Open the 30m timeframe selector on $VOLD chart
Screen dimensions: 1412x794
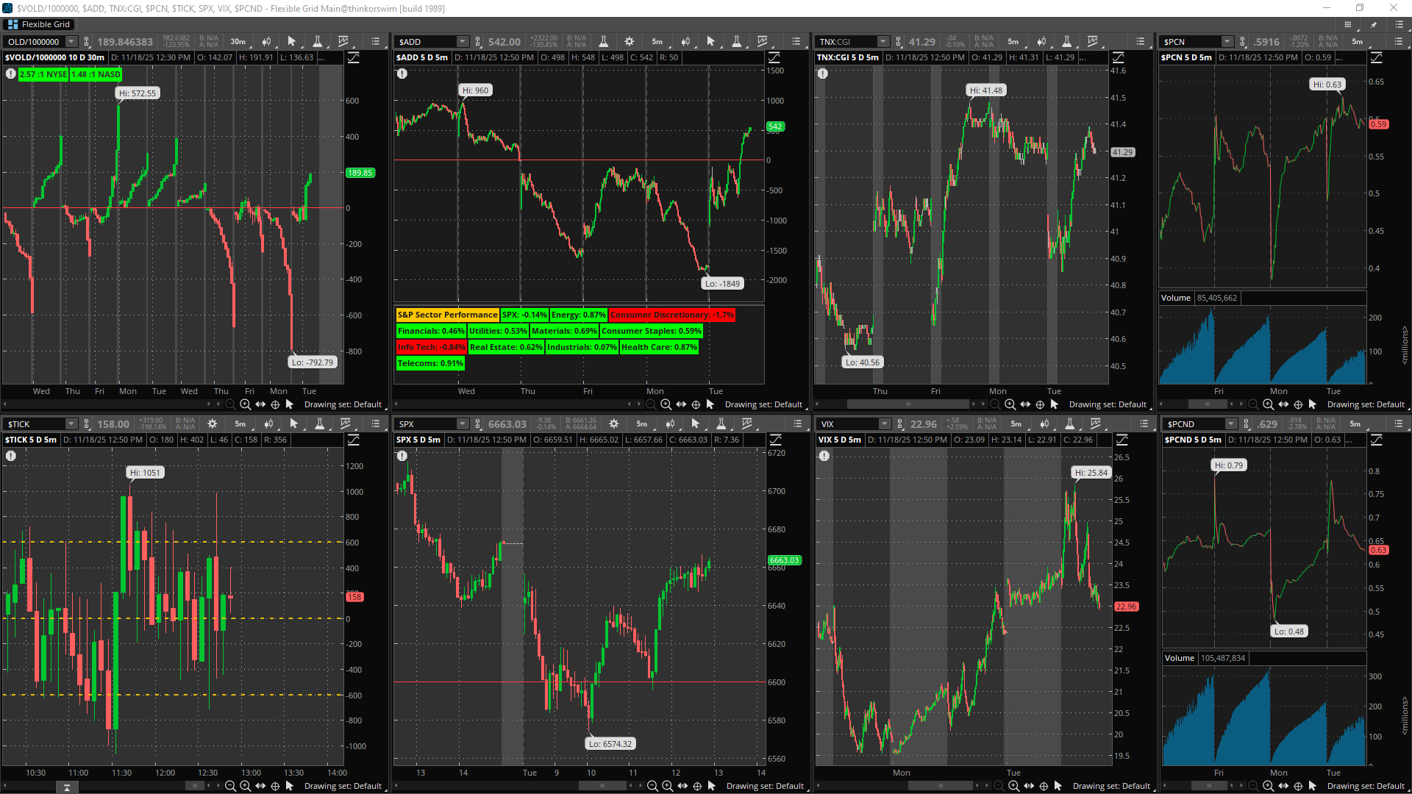pos(238,42)
